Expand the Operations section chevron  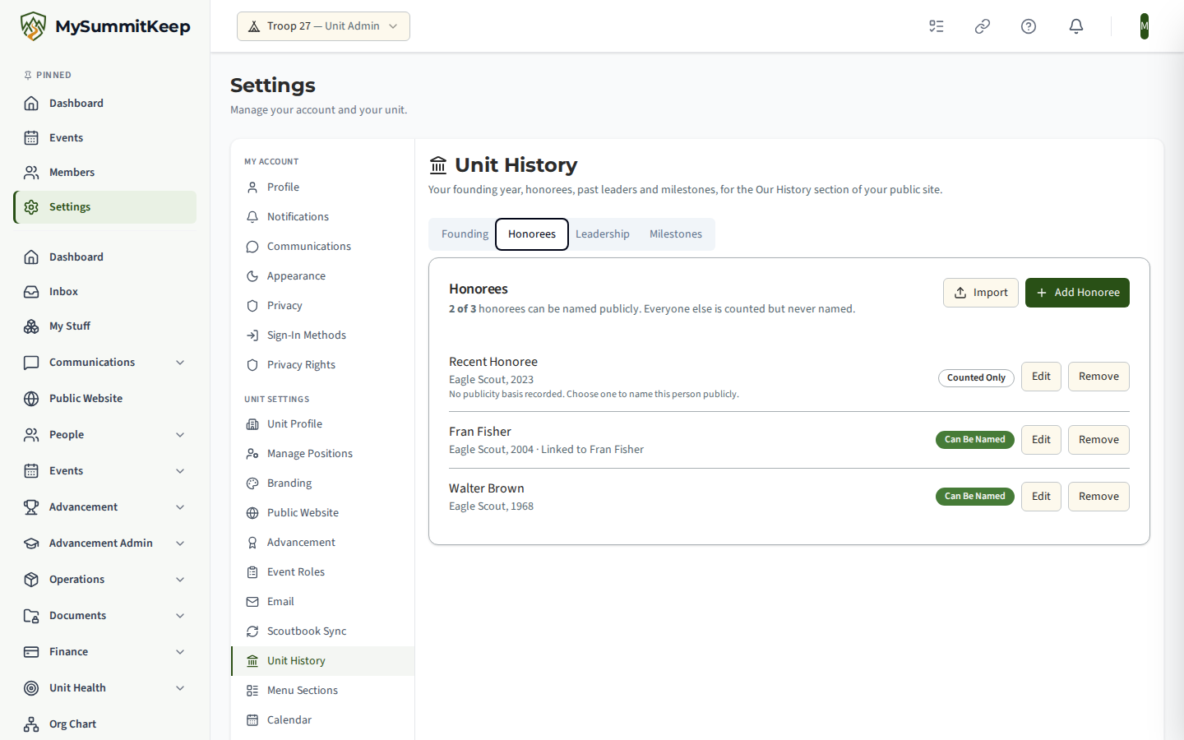[x=180, y=580]
